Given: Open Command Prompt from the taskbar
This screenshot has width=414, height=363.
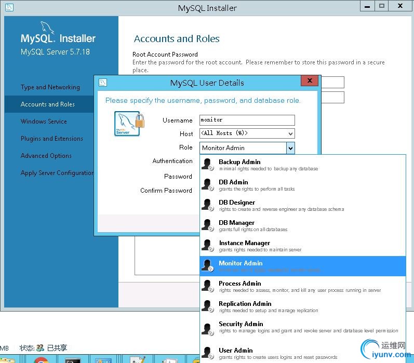Looking at the screenshot, I should click(73, 360).
